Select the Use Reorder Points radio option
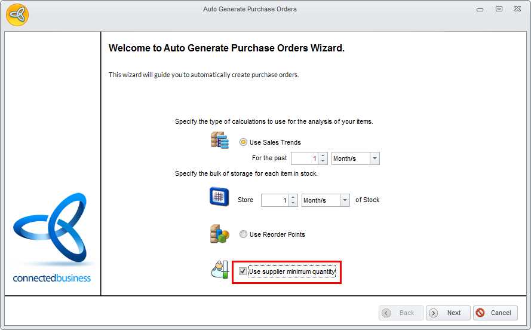The width and height of the screenshot is (531, 330). pyautogui.click(x=243, y=234)
